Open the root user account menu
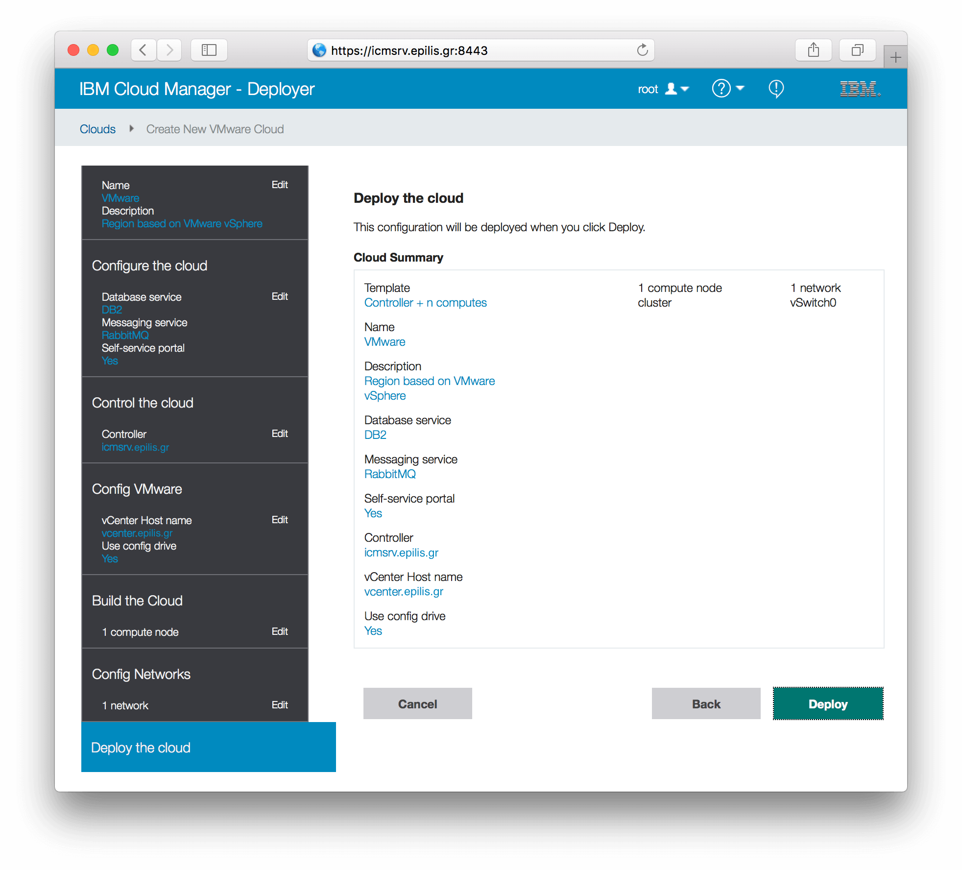This screenshot has width=962, height=870. tap(663, 89)
